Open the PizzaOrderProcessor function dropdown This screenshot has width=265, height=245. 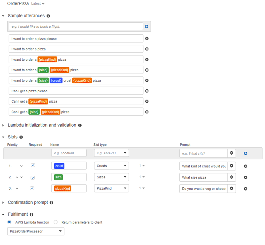tap(35, 231)
